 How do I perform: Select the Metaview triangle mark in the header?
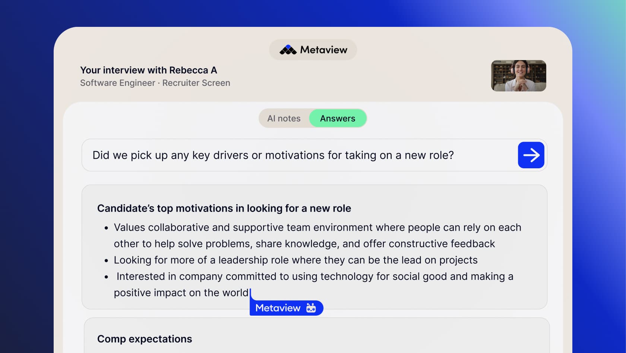click(x=287, y=49)
